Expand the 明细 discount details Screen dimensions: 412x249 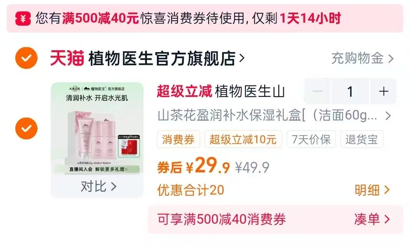[x=372, y=190]
